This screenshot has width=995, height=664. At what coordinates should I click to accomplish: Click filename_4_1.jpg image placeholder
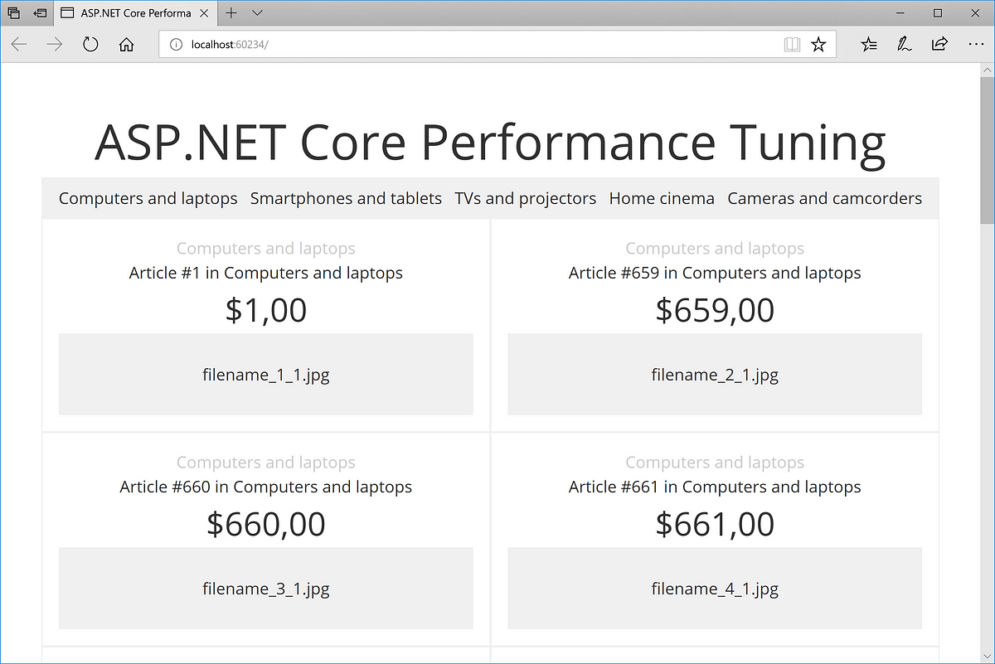click(x=715, y=589)
